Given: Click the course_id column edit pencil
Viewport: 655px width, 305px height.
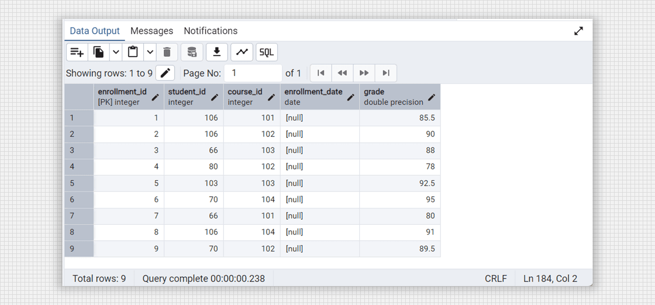Looking at the screenshot, I should (272, 97).
